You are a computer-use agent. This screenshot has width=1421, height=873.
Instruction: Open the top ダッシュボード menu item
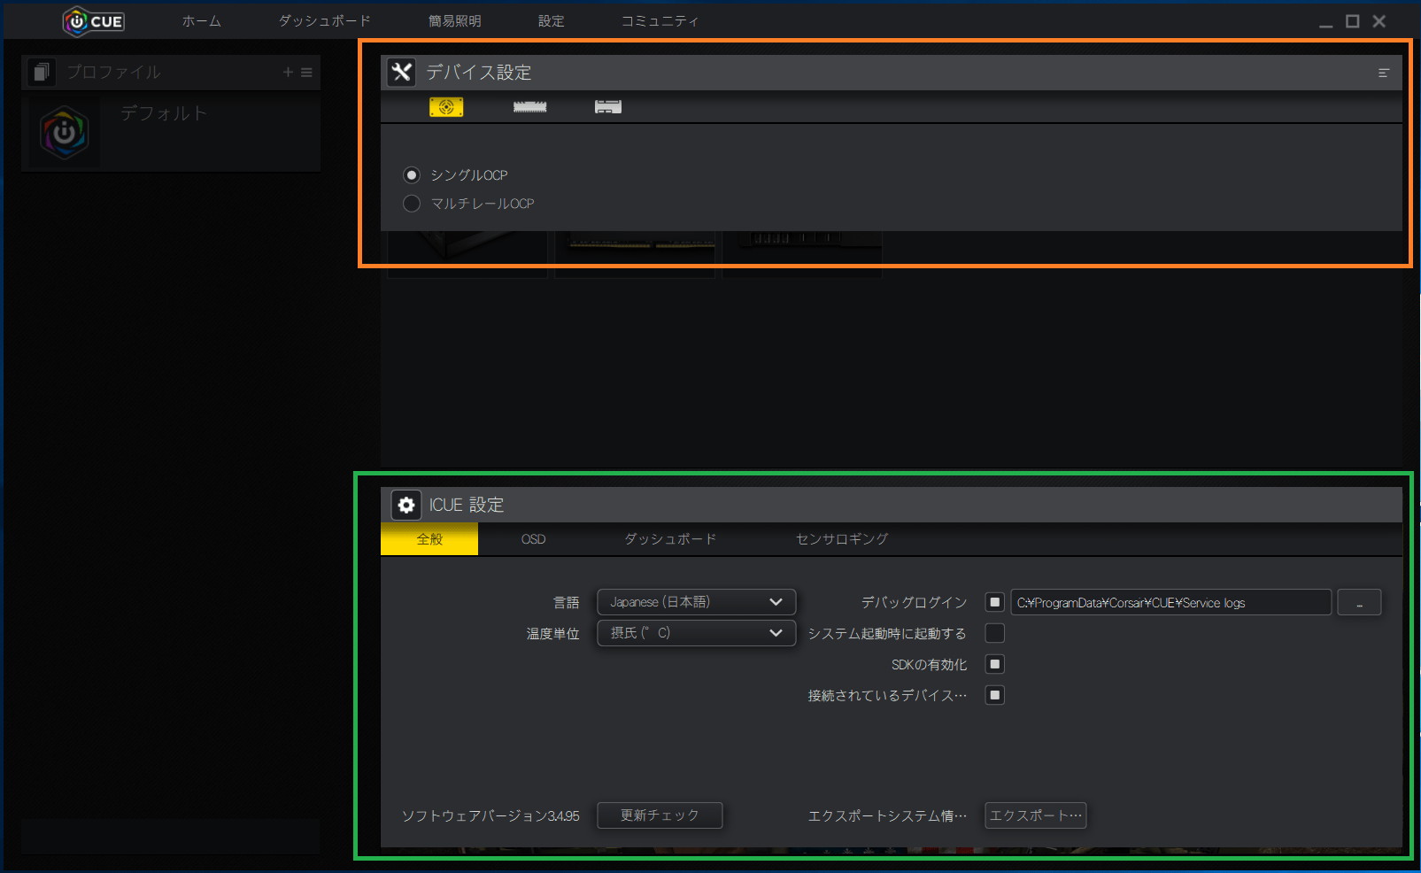click(x=324, y=21)
